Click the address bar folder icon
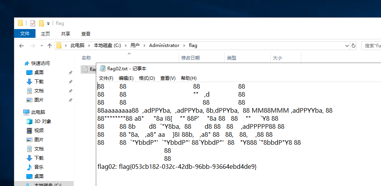Screen dimensions: 381x186 [58, 45]
